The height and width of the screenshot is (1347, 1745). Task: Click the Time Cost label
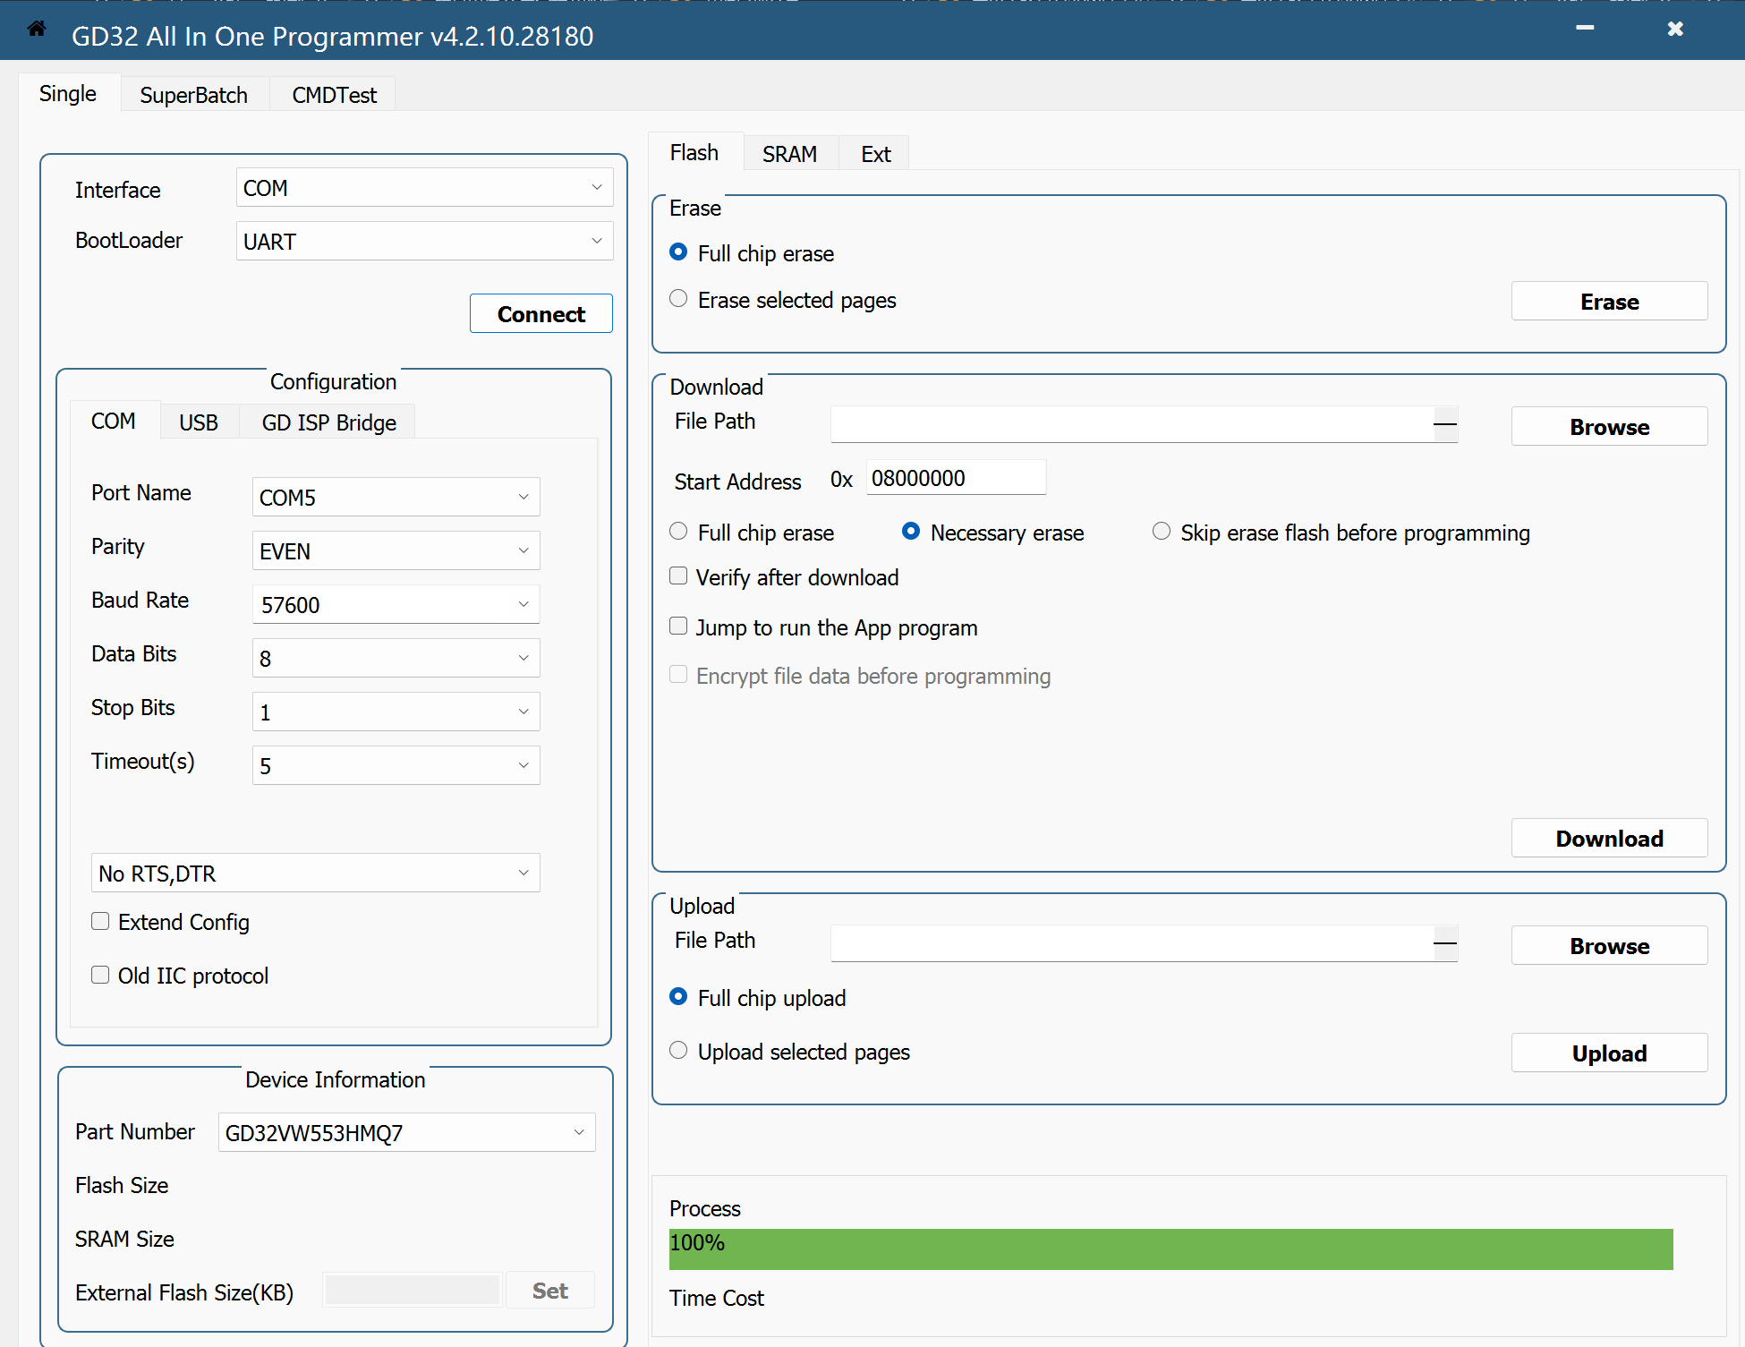click(x=717, y=1298)
